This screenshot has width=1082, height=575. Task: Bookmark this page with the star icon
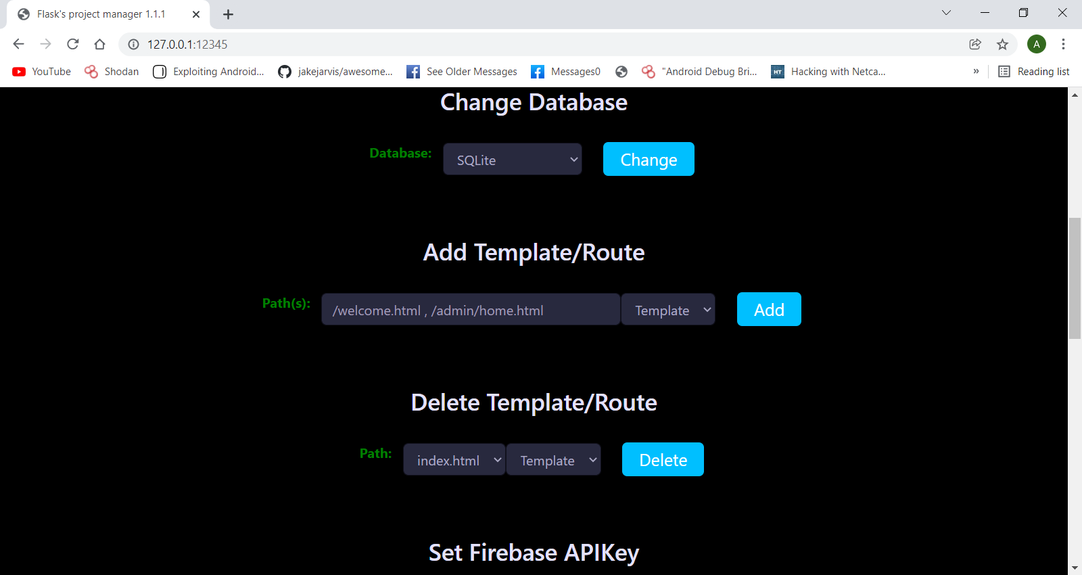point(1002,44)
